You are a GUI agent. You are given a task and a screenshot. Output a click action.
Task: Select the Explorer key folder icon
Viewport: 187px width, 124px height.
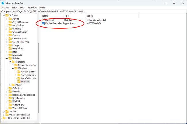coord(19,82)
